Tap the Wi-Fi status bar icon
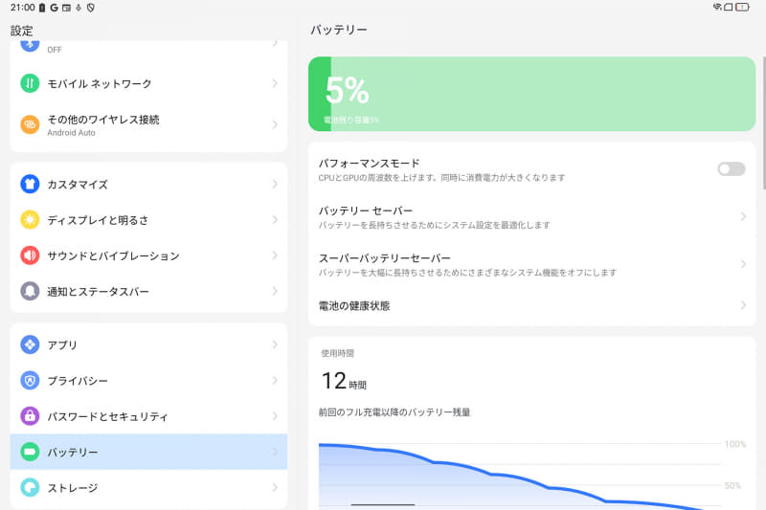 [x=717, y=7]
